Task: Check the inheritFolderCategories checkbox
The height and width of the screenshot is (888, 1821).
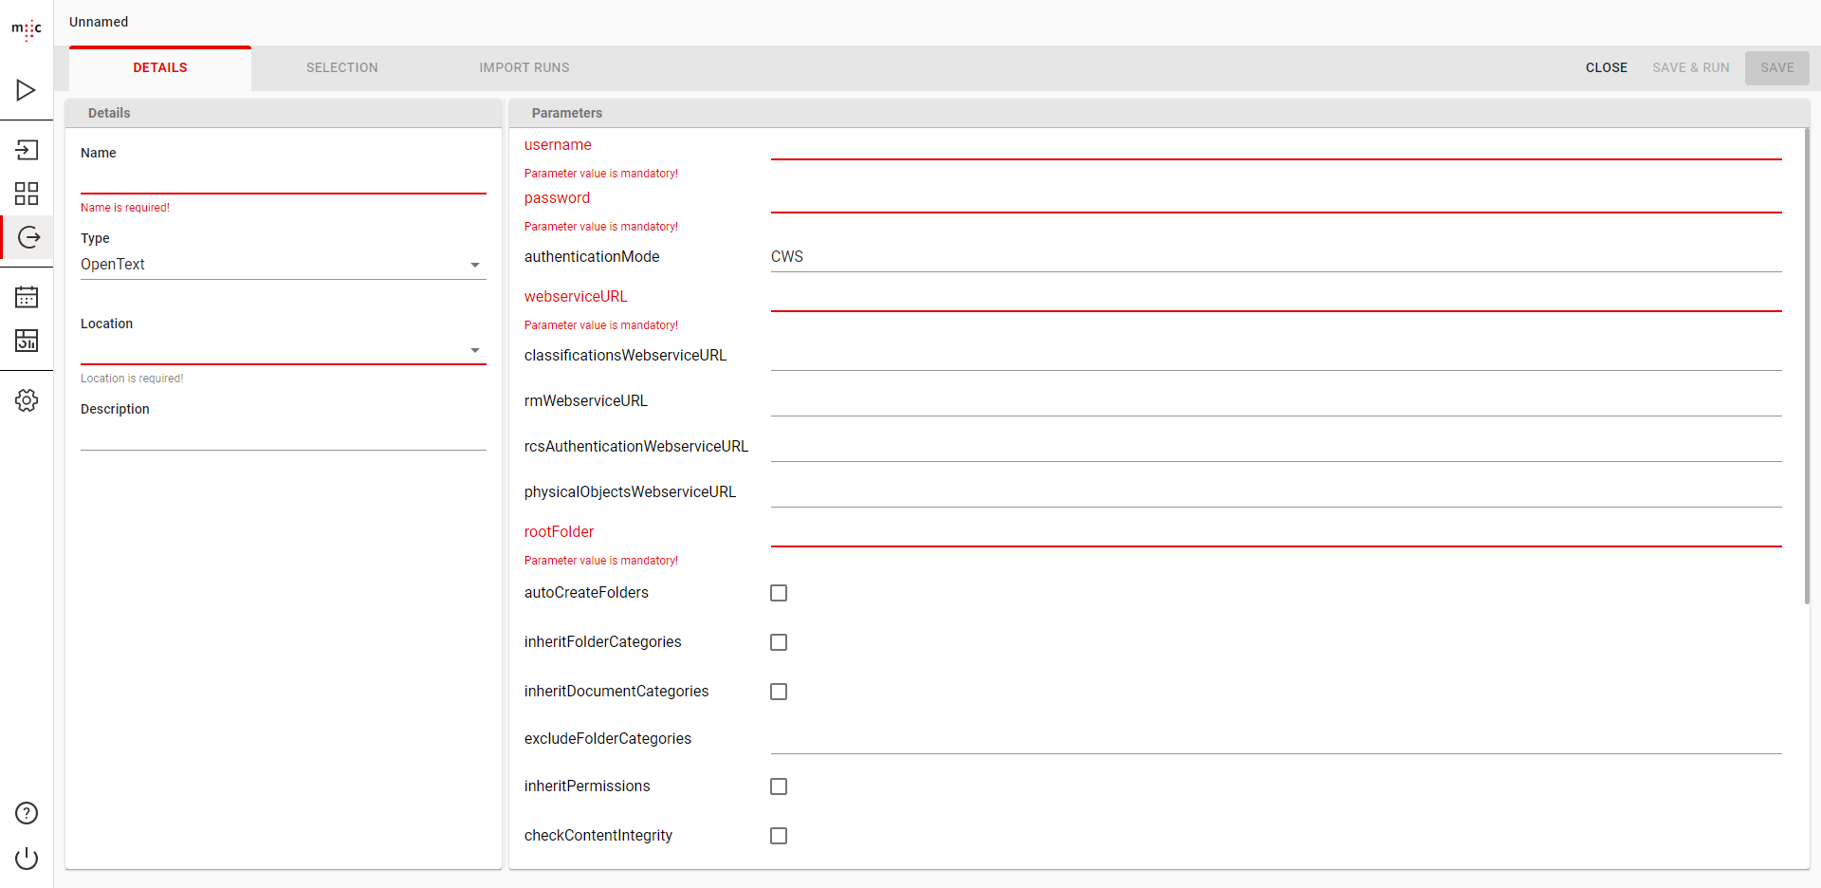Action: [779, 642]
